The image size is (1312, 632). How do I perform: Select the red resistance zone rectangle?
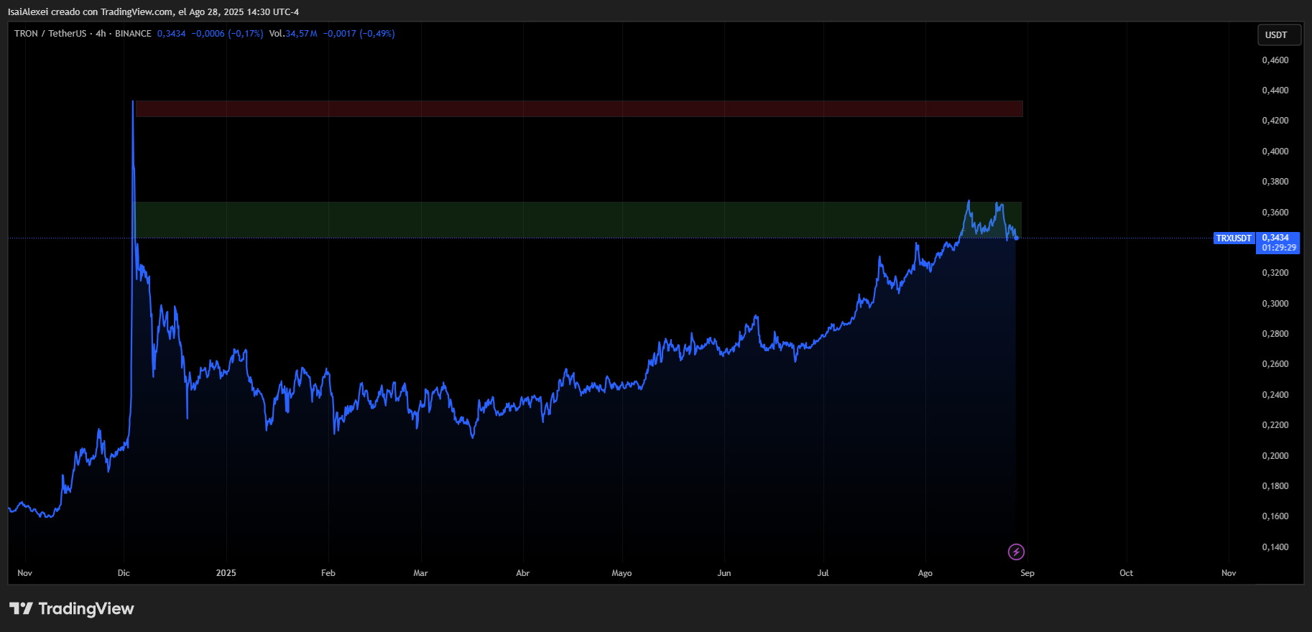pos(579,108)
